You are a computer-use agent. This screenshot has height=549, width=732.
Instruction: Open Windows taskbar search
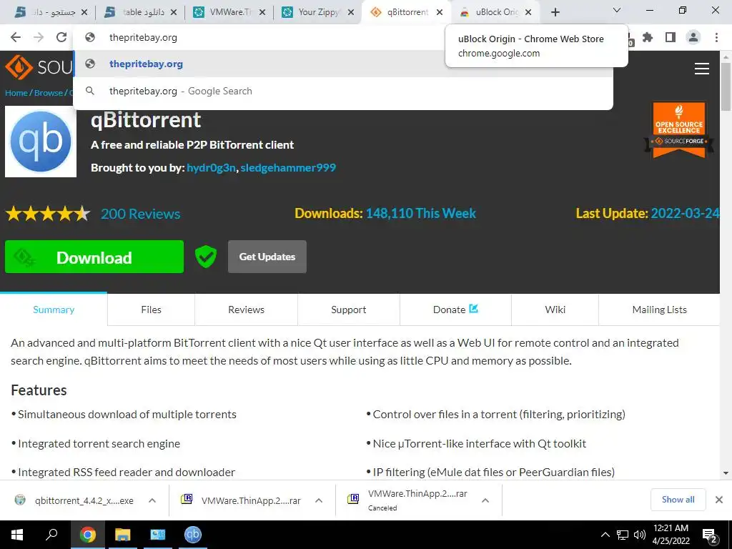tap(51, 535)
